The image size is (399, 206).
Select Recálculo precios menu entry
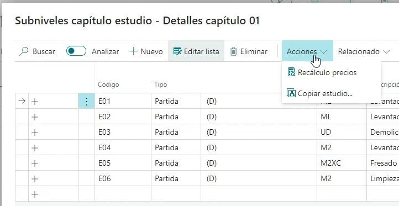tap(332, 72)
